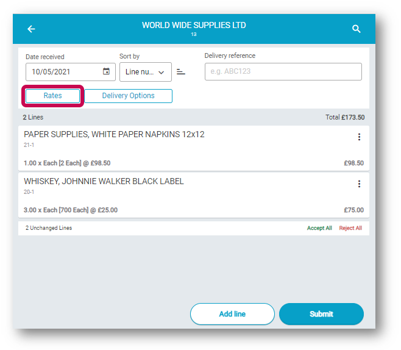Viewport: 401px width, 350px height.
Task: Click the Add line button
Action: point(232,314)
